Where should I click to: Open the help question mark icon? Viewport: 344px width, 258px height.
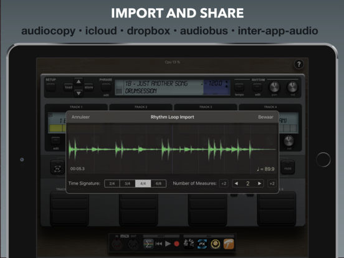(x=299, y=64)
